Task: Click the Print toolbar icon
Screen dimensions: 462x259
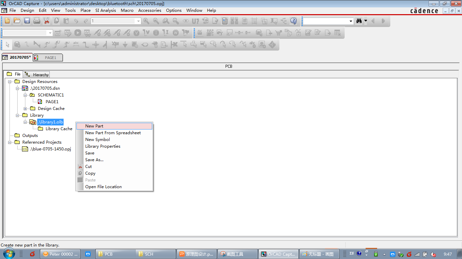Action: point(37,21)
